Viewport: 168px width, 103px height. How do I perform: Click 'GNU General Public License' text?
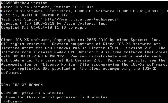click(x=75, y=48)
